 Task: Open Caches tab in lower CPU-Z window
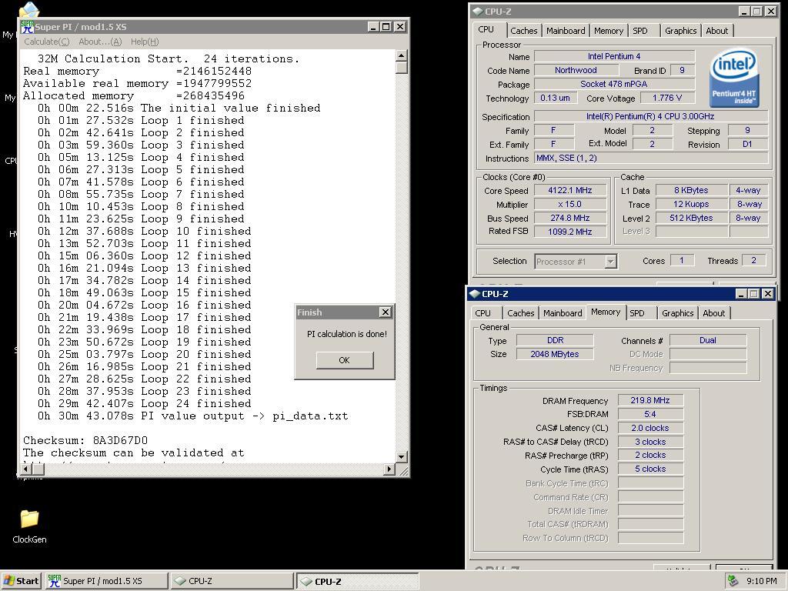(x=521, y=313)
